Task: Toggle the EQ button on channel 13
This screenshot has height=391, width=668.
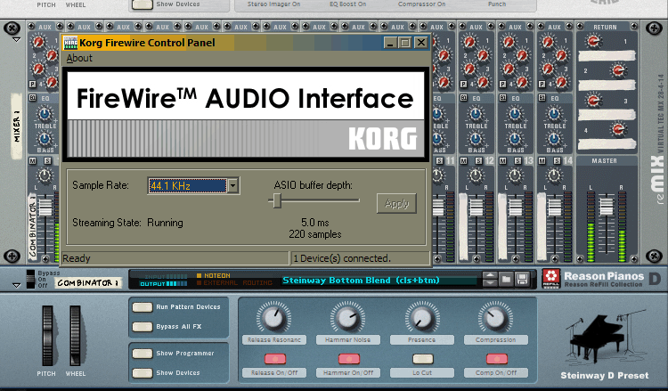Action: (502, 98)
